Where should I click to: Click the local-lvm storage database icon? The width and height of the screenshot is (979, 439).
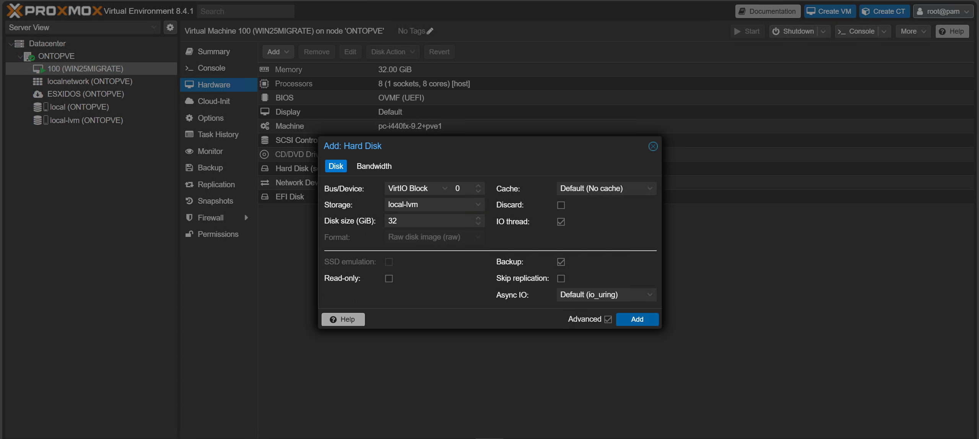[37, 120]
